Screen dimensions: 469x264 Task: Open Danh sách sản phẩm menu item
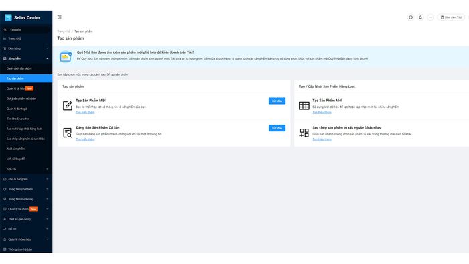pos(26,68)
